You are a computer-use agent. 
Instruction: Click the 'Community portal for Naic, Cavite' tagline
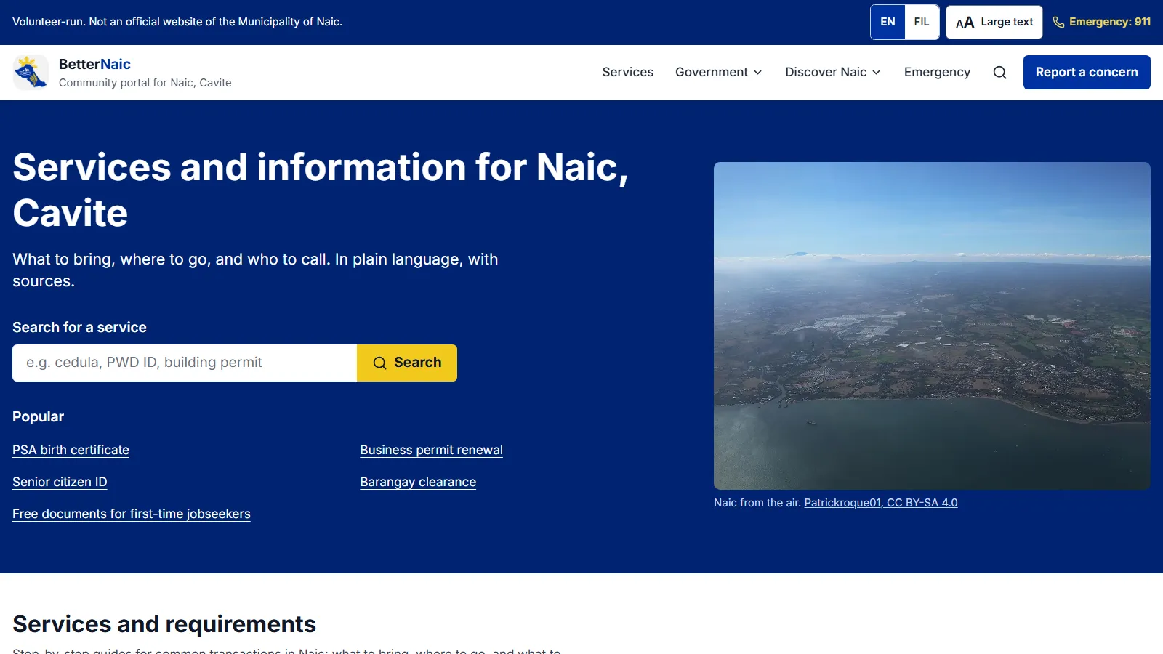[x=145, y=83]
